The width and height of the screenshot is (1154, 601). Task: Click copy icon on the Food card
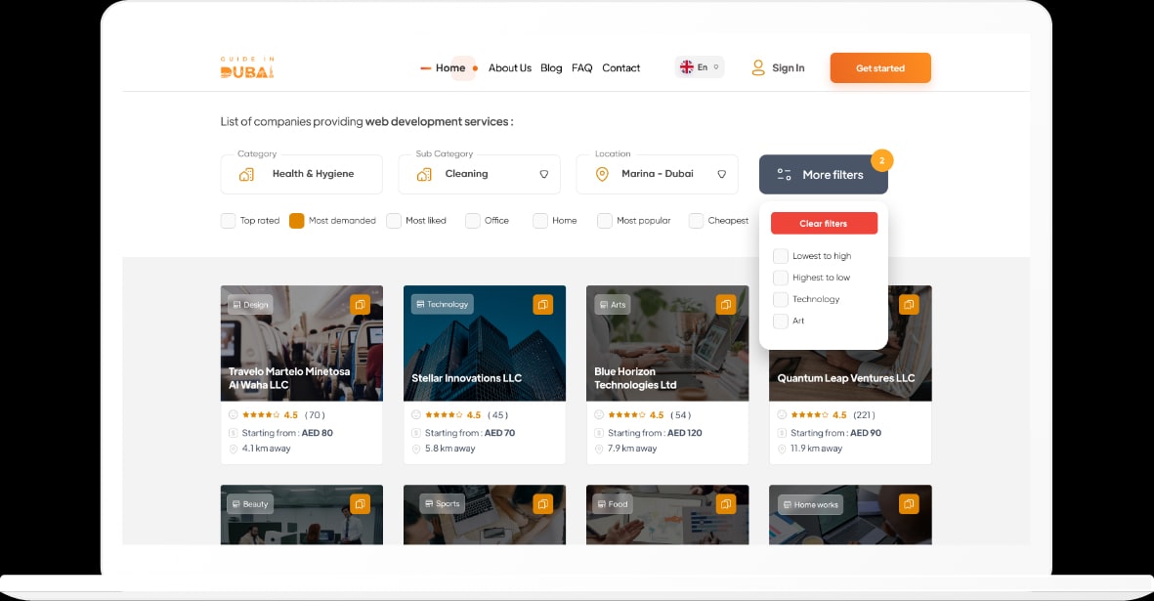point(725,504)
